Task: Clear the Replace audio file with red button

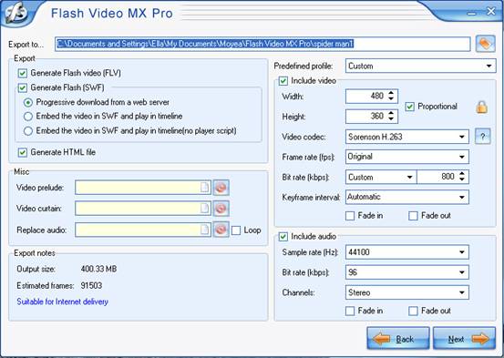Action: 221,230
